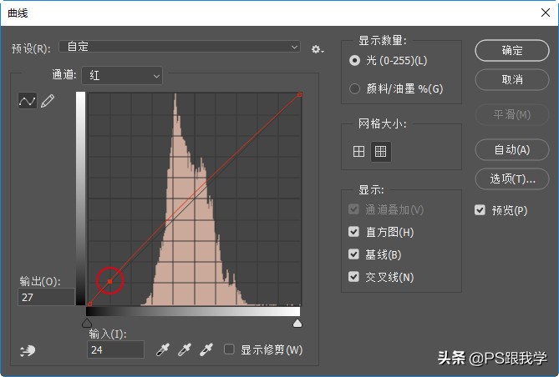The height and width of the screenshot is (377, 559).
Task: Choose the simple 4x4 grid size
Action: (358, 152)
